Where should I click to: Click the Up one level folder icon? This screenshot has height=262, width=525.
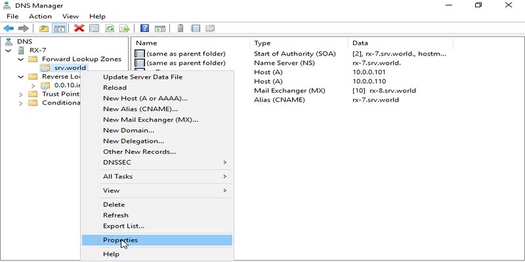click(x=43, y=28)
